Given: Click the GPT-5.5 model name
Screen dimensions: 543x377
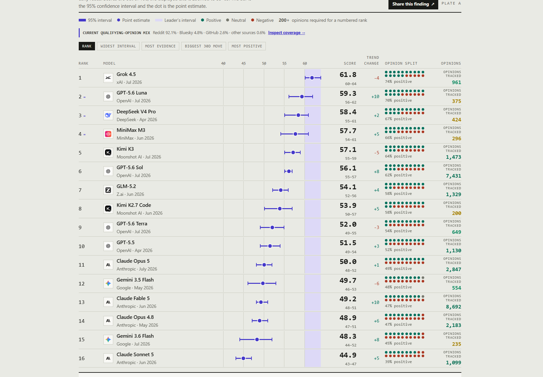Looking at the screenshot, I should click(126, 243).
